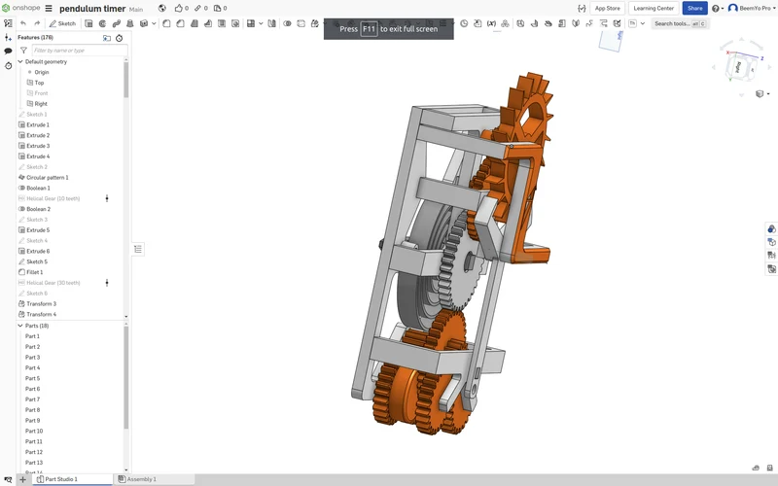This screenshot has height=486, width=778.
Task: Open the comments panel icon
Action: tap(8, 52)
